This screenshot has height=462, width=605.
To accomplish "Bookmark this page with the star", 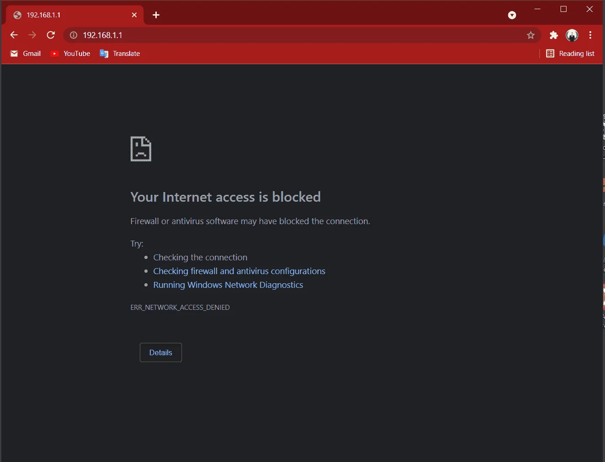I will [531, 35].
